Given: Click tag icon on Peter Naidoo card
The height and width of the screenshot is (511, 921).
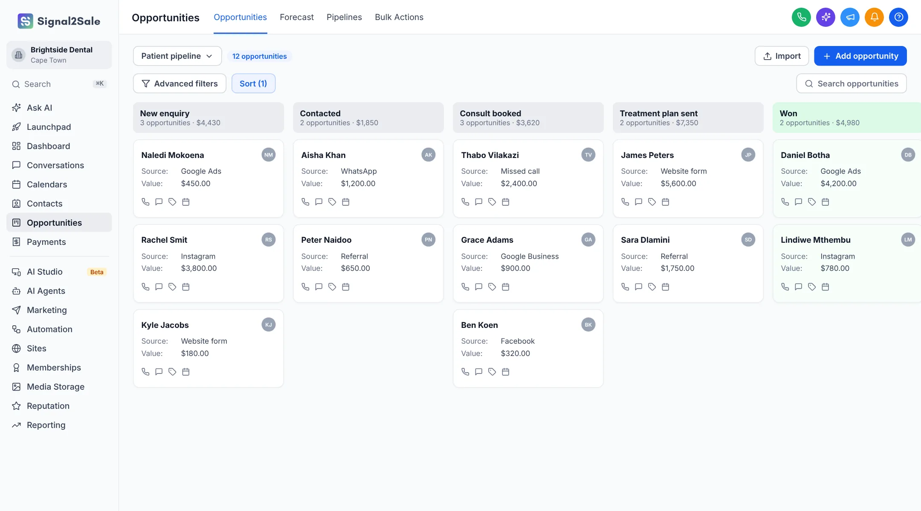Looking at the screenshot, I should (332, 287).
